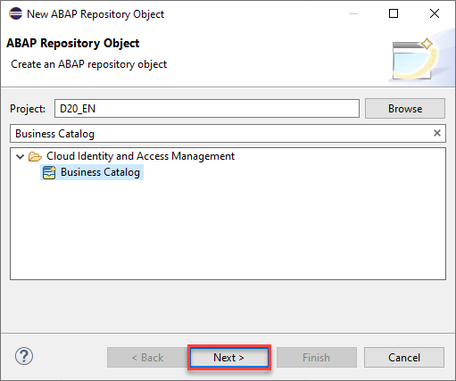The image size is (456, 381).
Task: Minimize the dialog window
Action: coord(353,13)
